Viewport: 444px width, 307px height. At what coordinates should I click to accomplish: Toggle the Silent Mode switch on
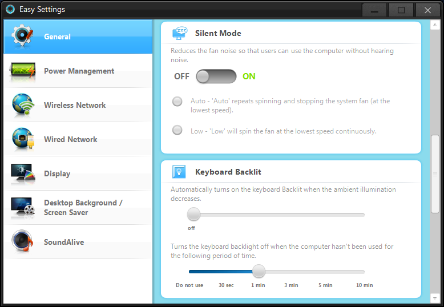click(x=216, y=76)
